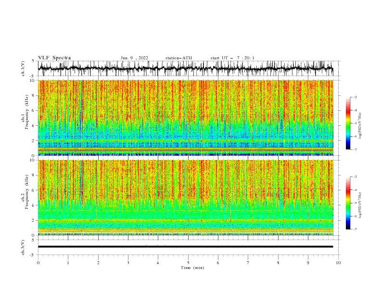
Task: Click time axis tick label "8"
Action: [x=278, y=263]
